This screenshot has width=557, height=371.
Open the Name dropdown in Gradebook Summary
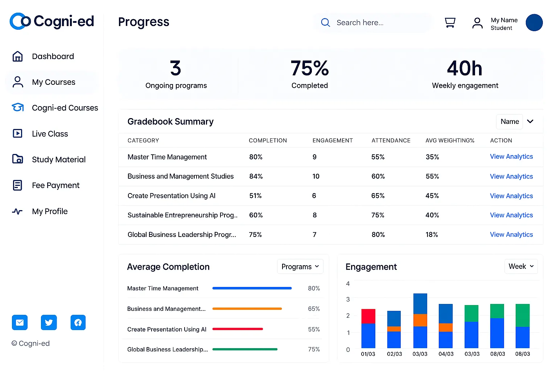click(x=509, y=122)
